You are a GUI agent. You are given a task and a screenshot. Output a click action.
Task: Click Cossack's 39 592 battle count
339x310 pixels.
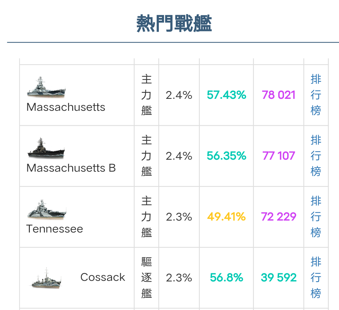(278, 277)
